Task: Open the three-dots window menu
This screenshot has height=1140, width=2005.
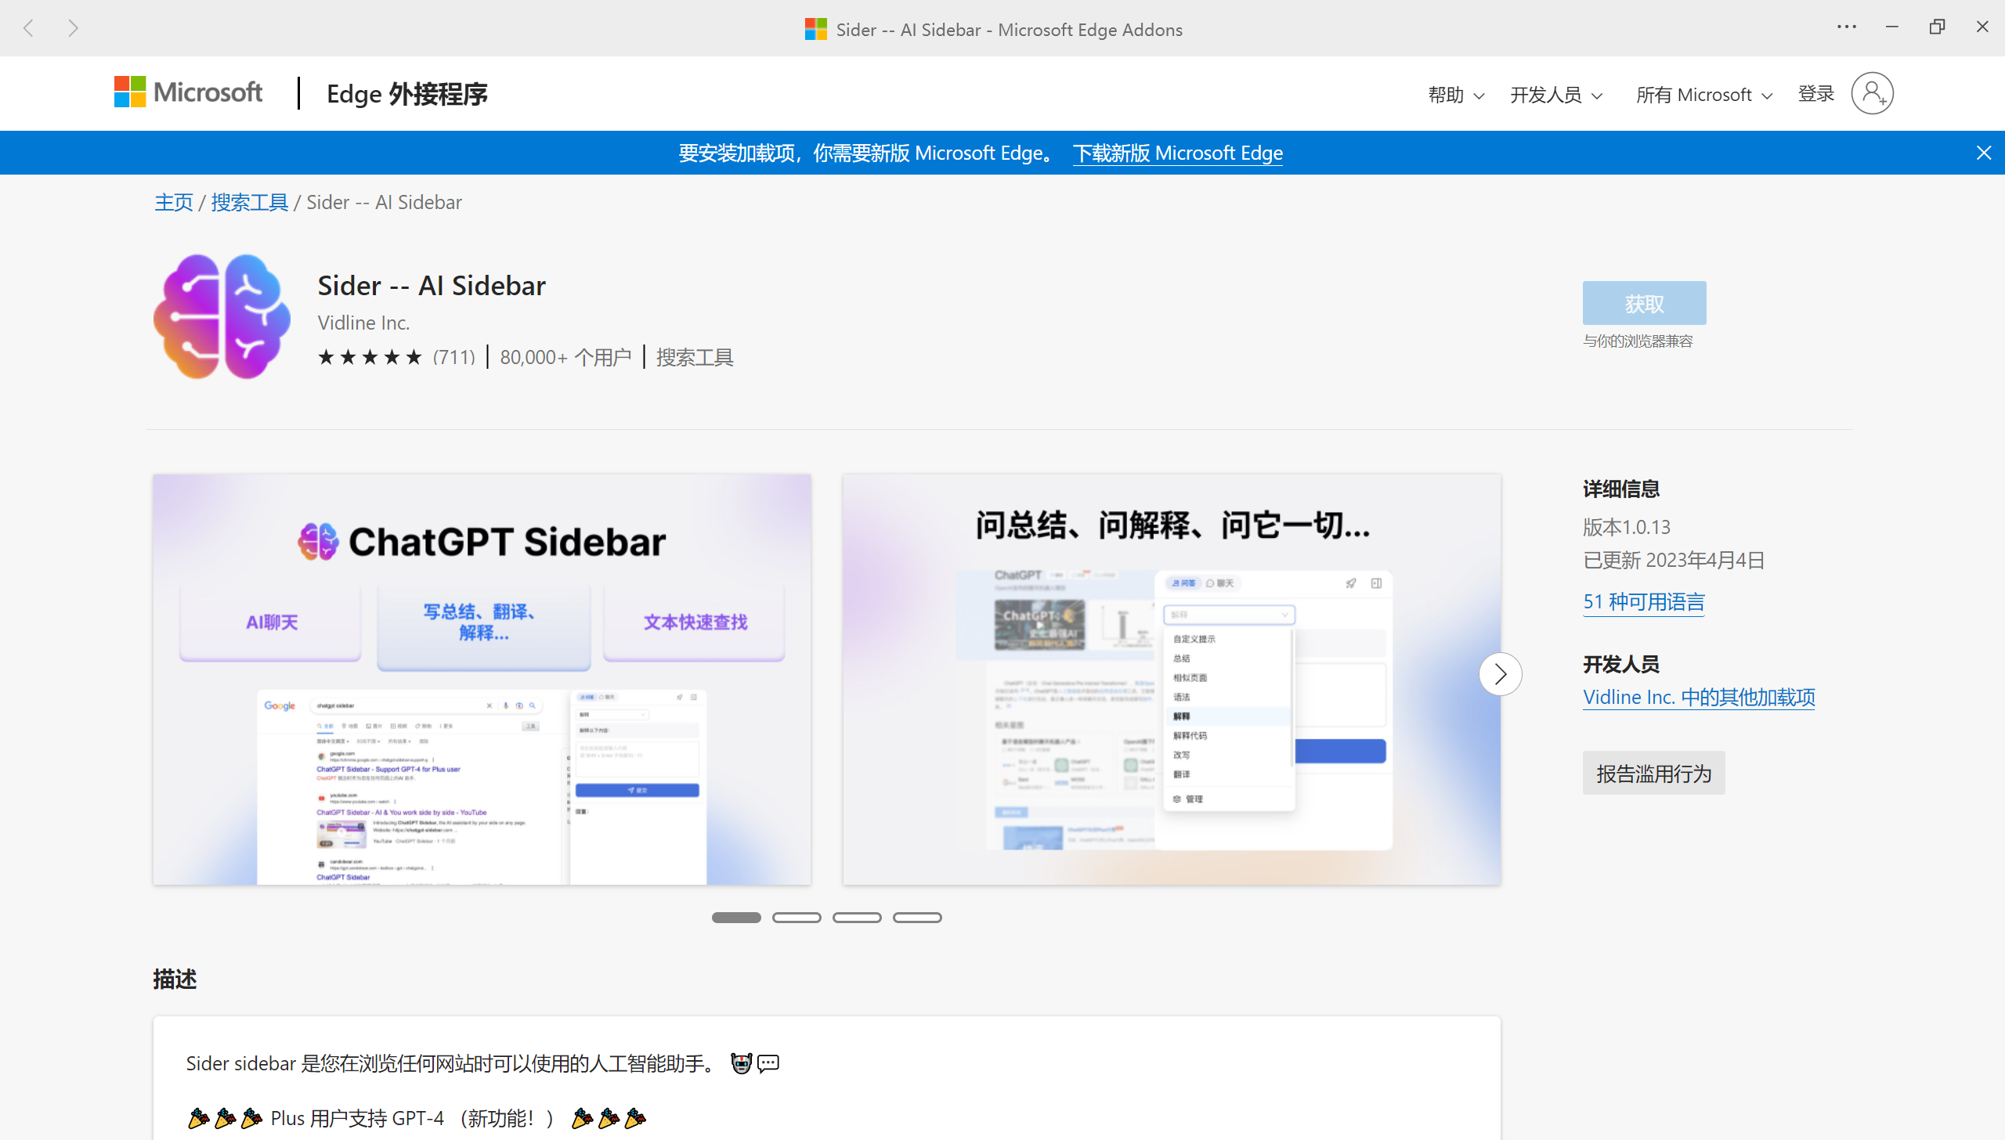Action: pos(1846,27)
